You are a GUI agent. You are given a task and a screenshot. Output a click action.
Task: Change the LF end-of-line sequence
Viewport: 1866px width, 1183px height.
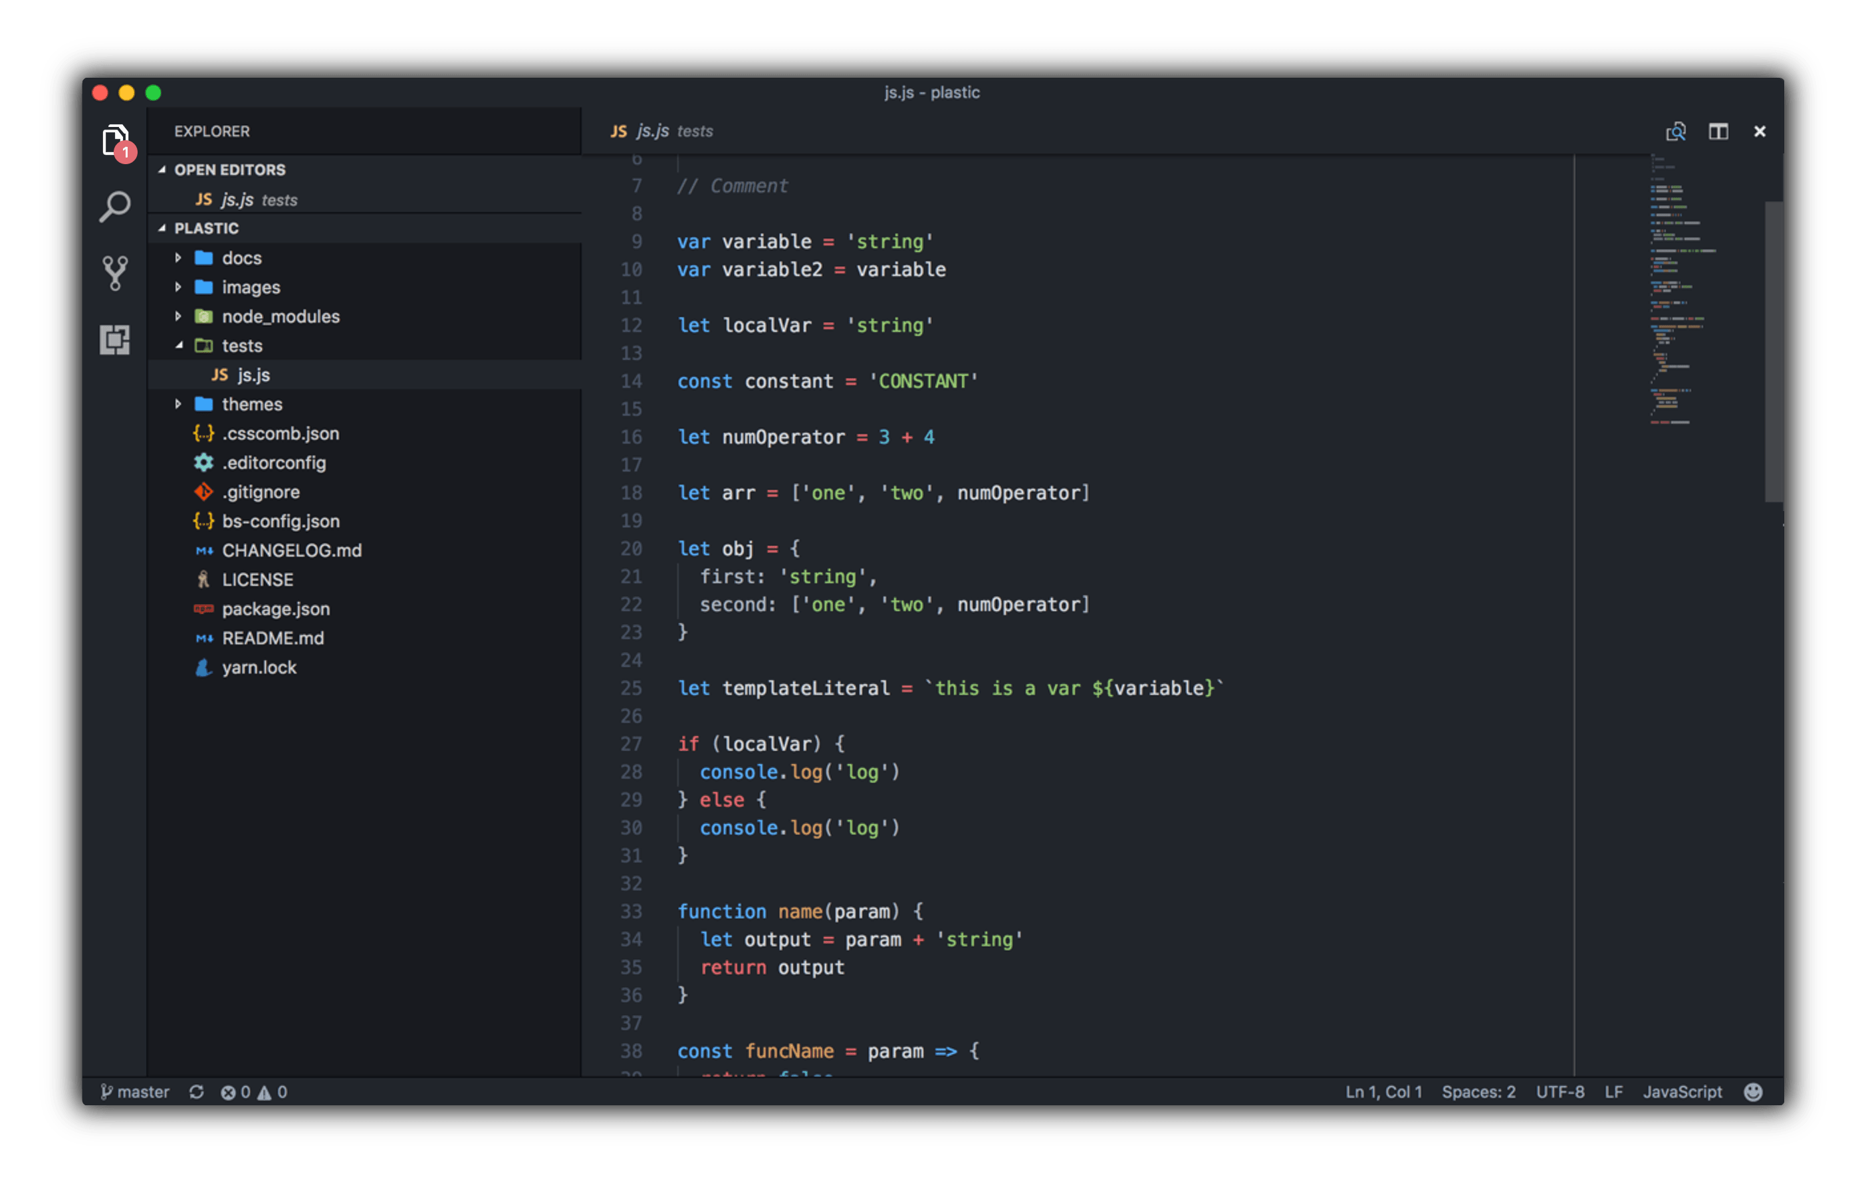(x=1613, y=1091)
